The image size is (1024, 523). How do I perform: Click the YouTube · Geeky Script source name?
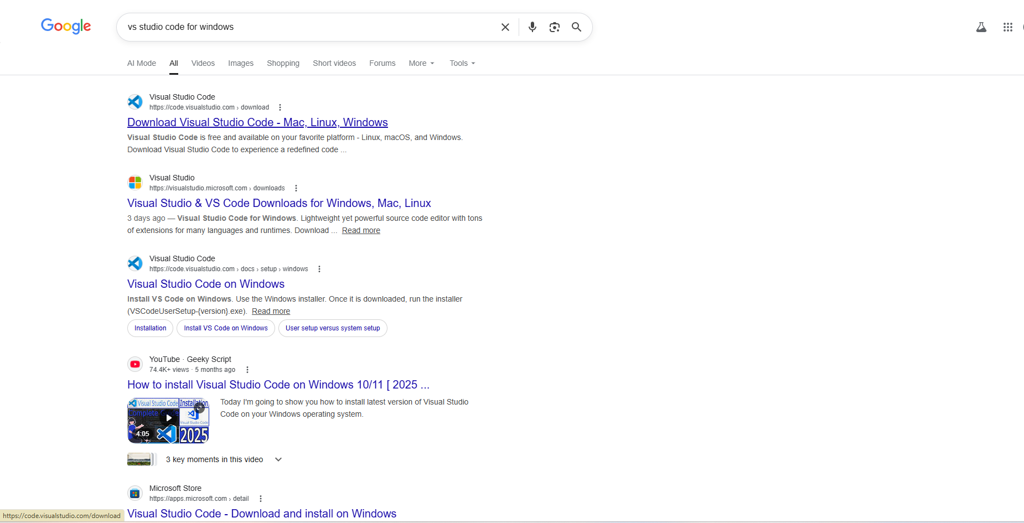(190, 359)
